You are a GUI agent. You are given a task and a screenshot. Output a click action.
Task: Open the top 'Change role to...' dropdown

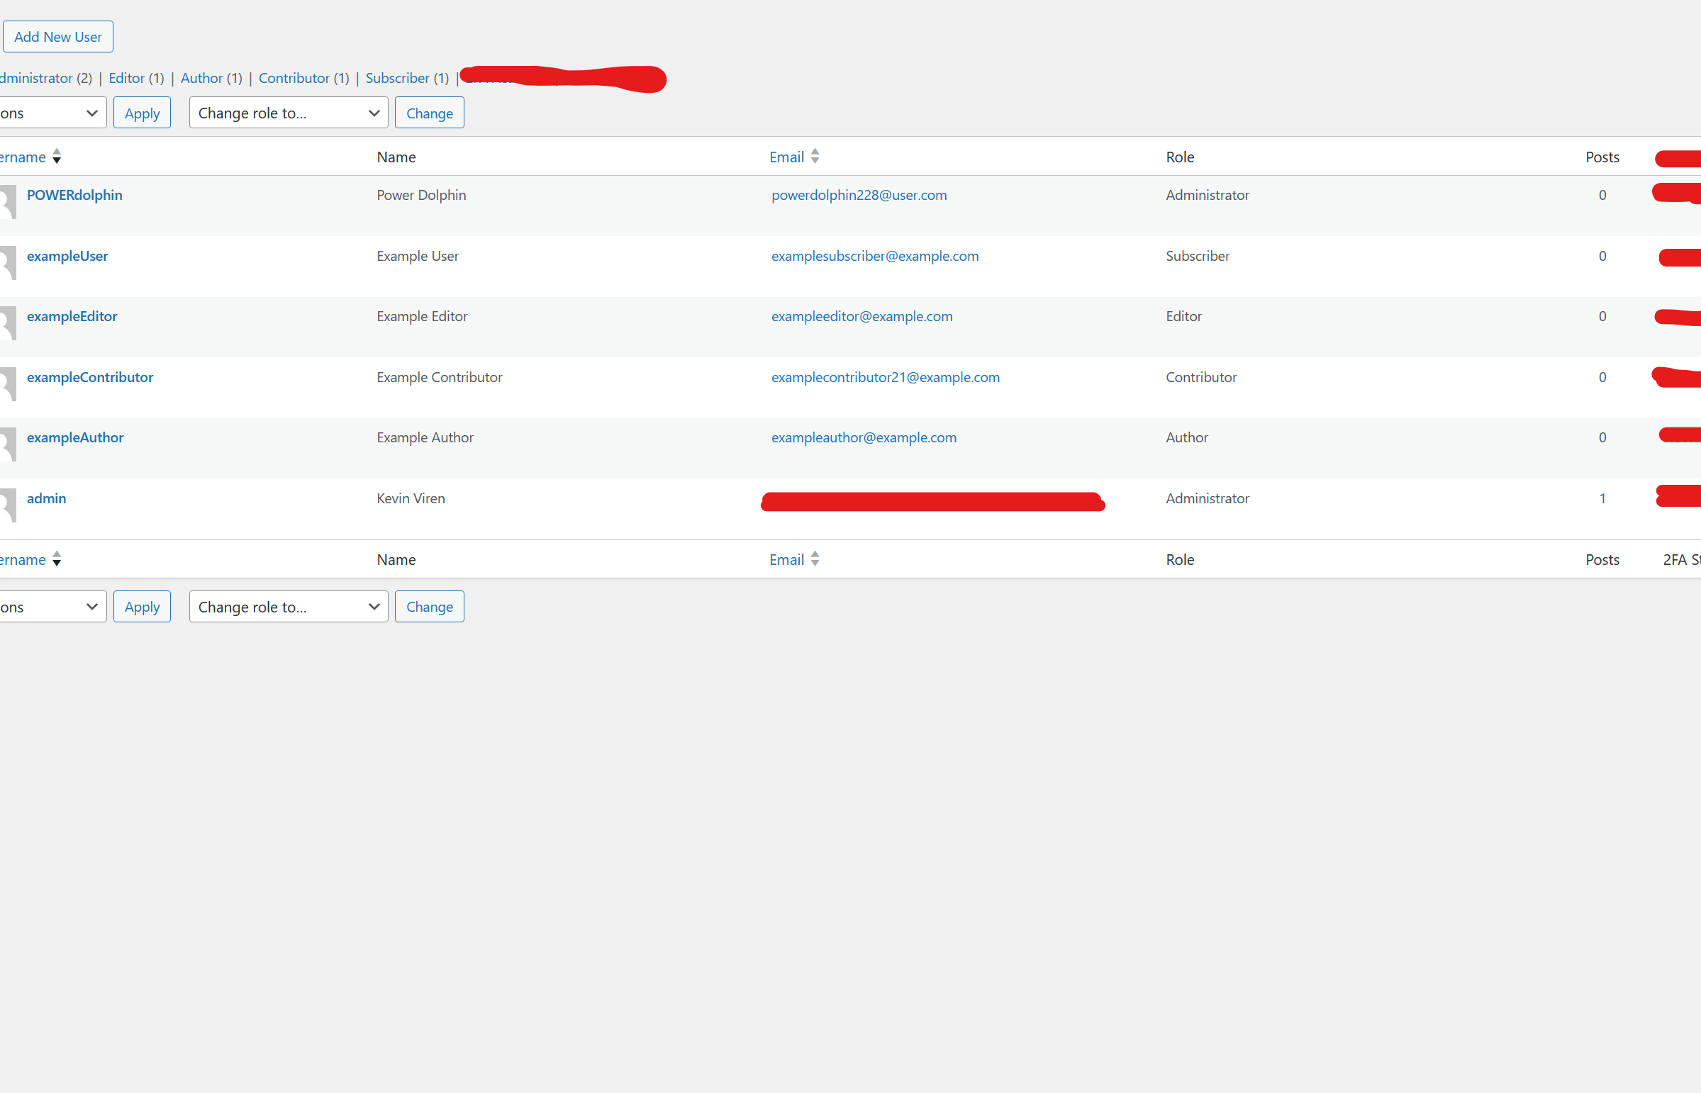289,113
